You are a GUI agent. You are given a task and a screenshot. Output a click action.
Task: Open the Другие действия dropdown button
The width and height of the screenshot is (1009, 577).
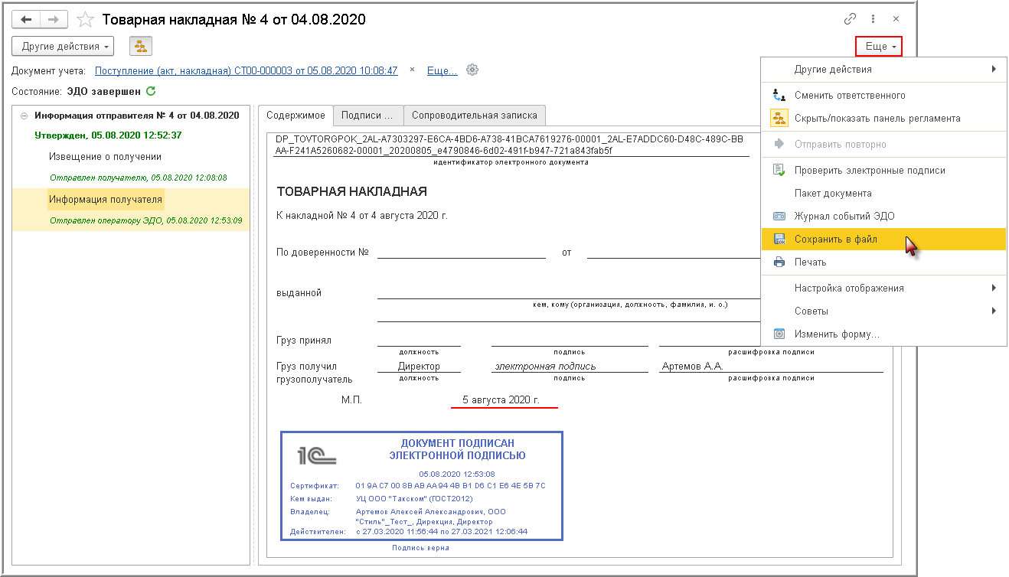point(63,47)
